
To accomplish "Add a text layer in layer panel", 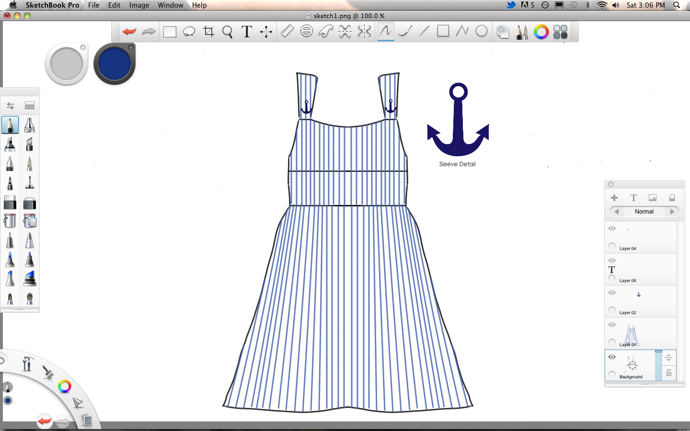I will click(633, 198).
